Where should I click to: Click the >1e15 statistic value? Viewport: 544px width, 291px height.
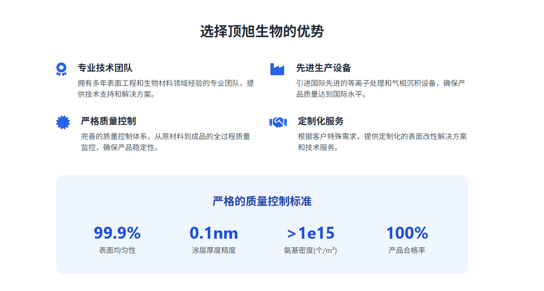click(310, 233)
